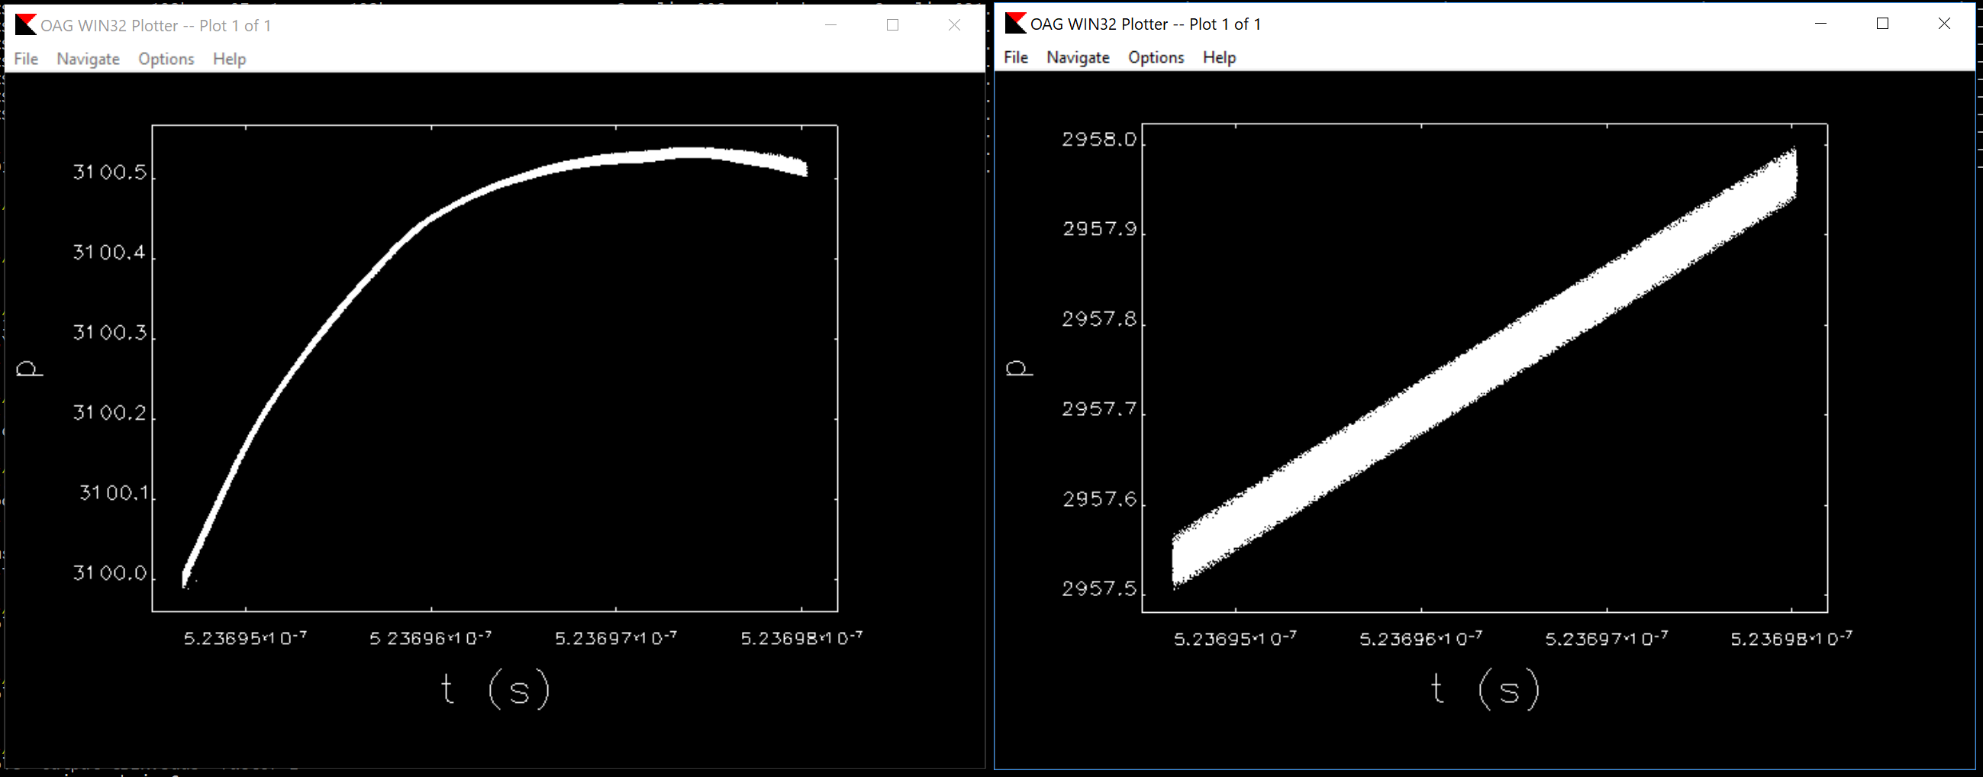Click the title bar text of the left plotter window

click(156, 25)
